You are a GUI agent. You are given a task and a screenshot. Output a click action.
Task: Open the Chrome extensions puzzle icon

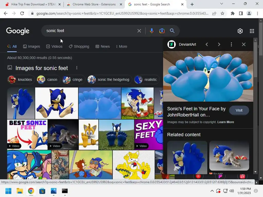coord(232,13)
